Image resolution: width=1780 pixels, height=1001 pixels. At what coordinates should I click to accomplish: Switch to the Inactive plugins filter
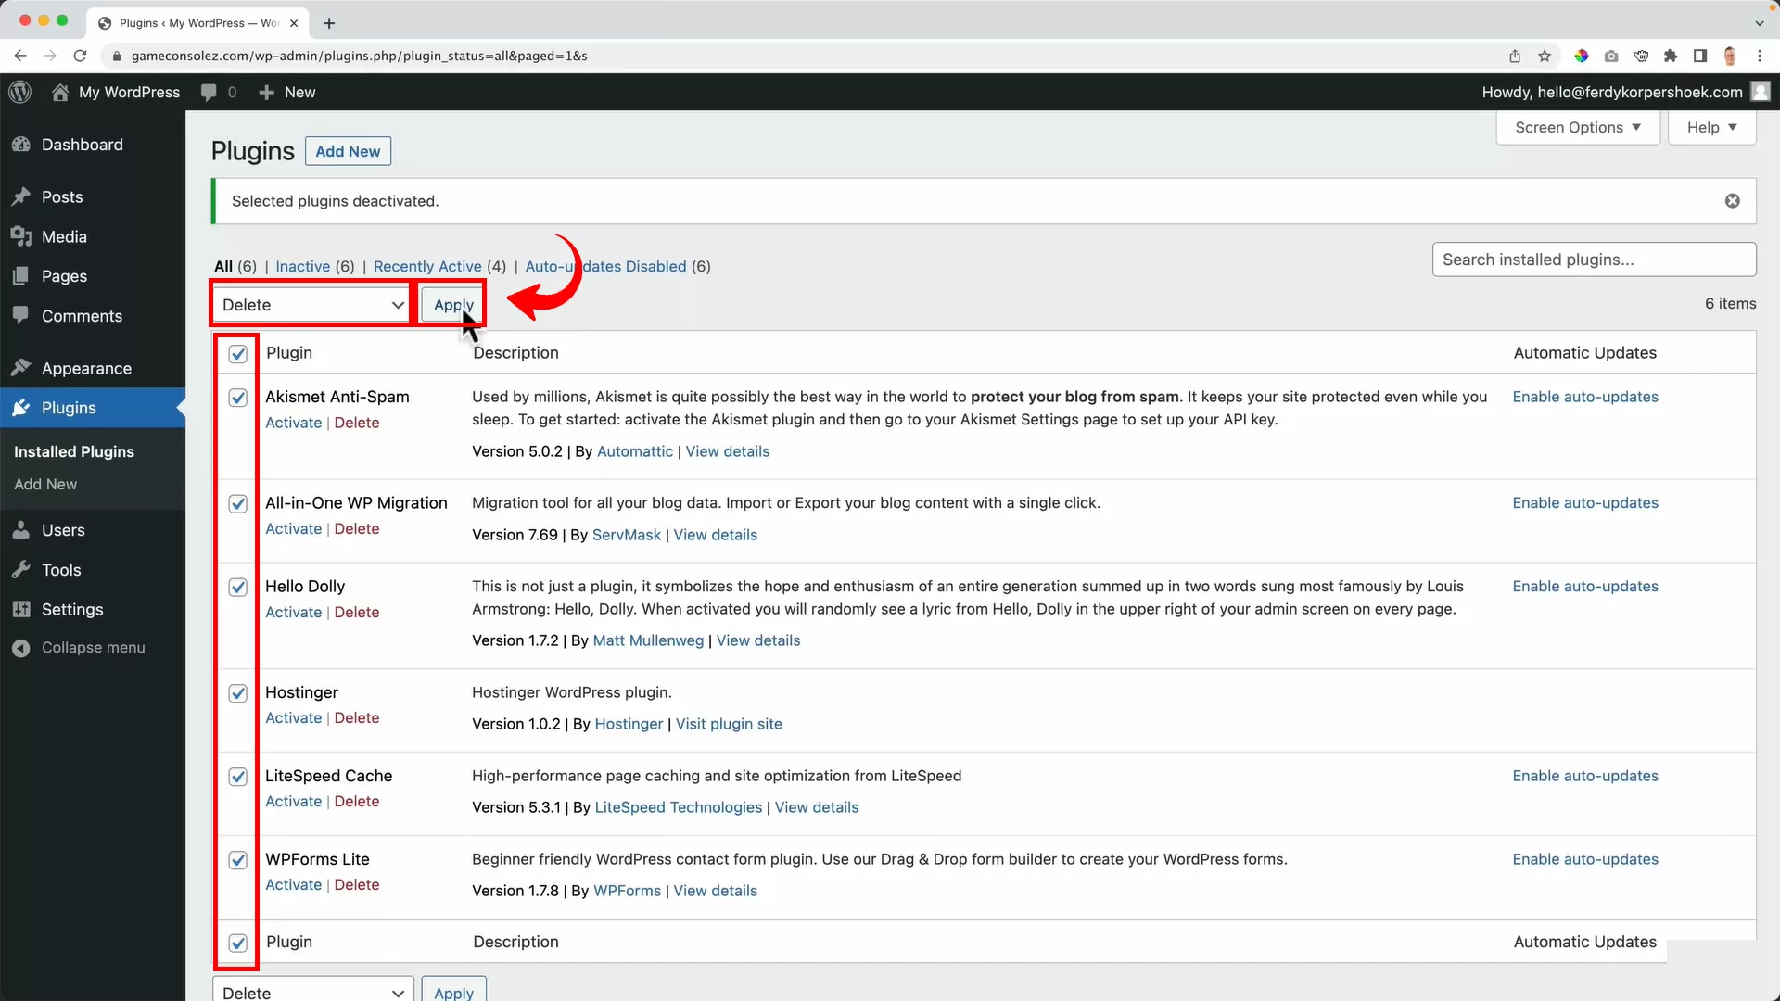point(301,266)
